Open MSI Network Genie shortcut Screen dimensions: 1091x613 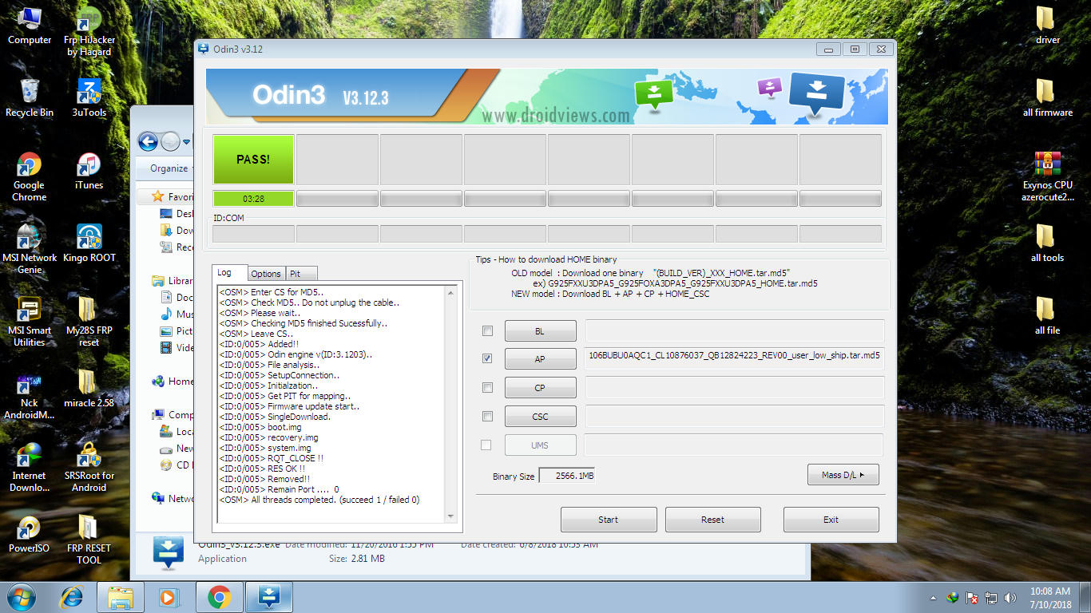tap(30, 249)
